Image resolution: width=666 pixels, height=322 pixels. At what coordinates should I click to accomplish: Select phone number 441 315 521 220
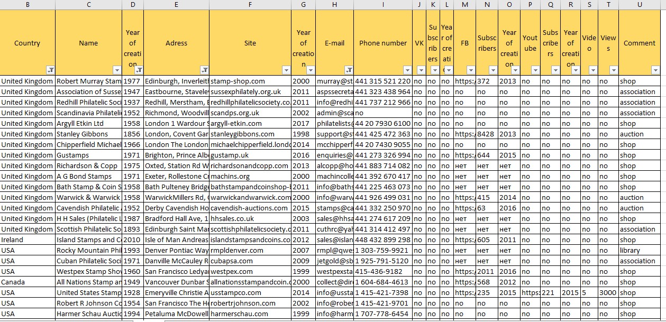tap(383, 81)
